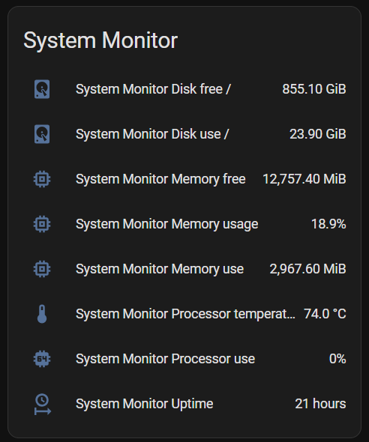The height and width of the screenshot is (442, 369).
Task: Click the Uptime clock arrow icon
Action: tap(43, 404)
